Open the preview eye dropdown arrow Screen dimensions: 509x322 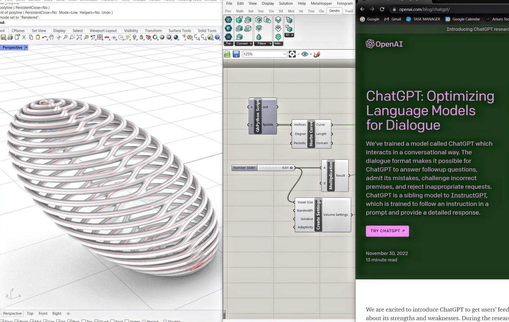311,54
